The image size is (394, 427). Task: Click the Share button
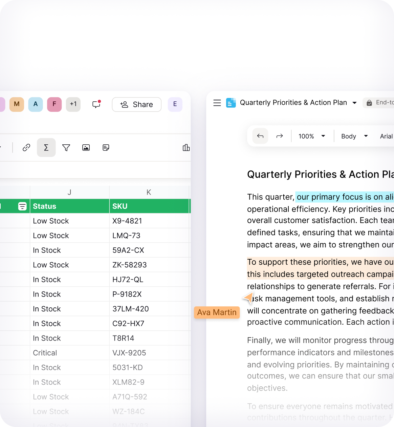tap(136, 104)
